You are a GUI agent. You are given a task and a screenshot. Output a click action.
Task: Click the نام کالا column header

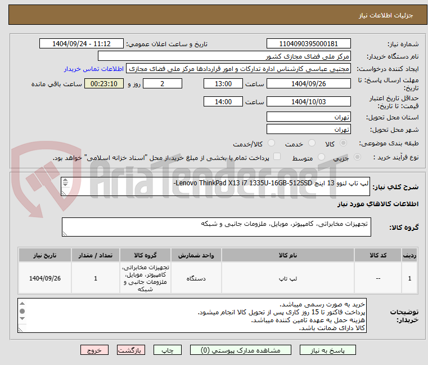pos(288,255)
